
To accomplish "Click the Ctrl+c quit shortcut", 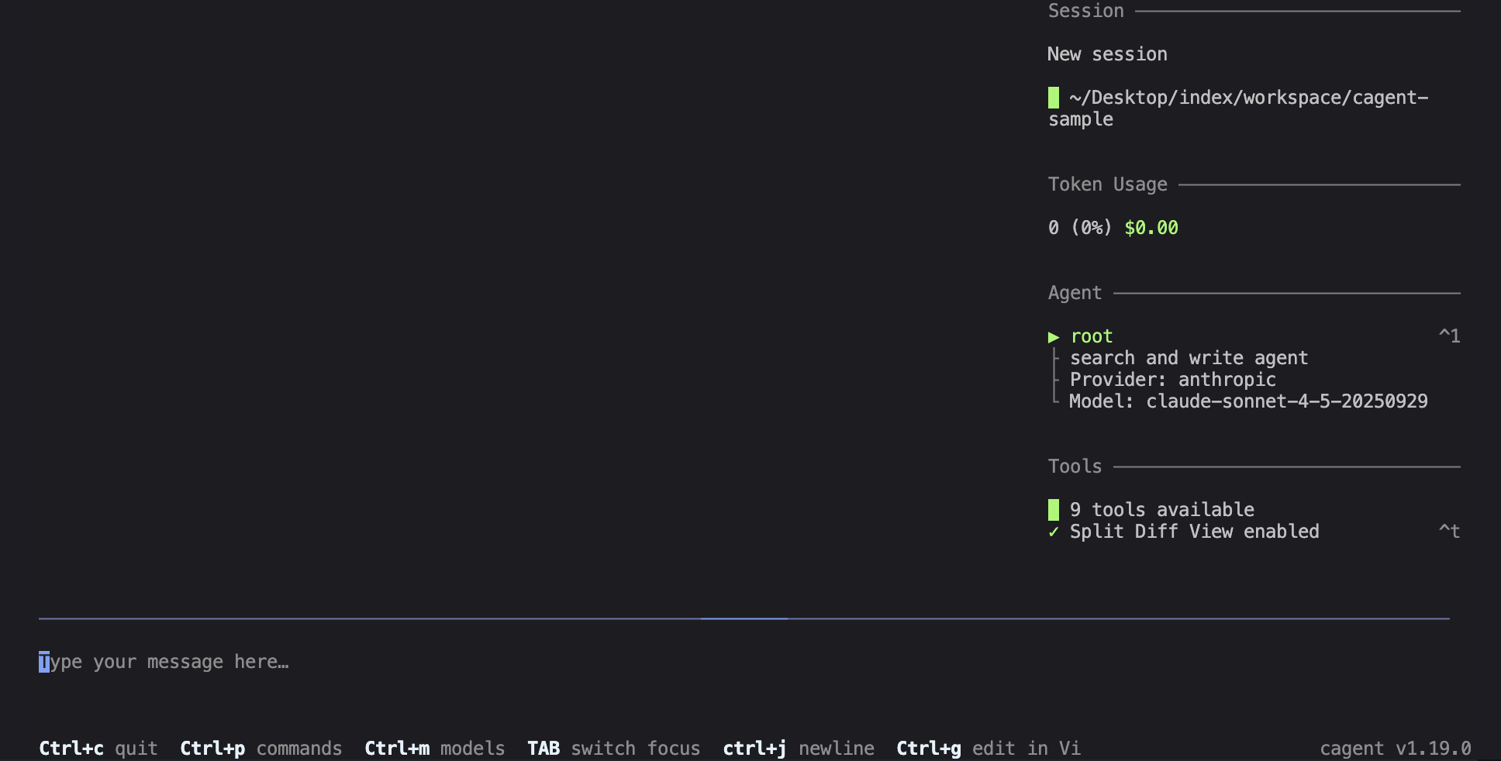I will click(98, 749).
